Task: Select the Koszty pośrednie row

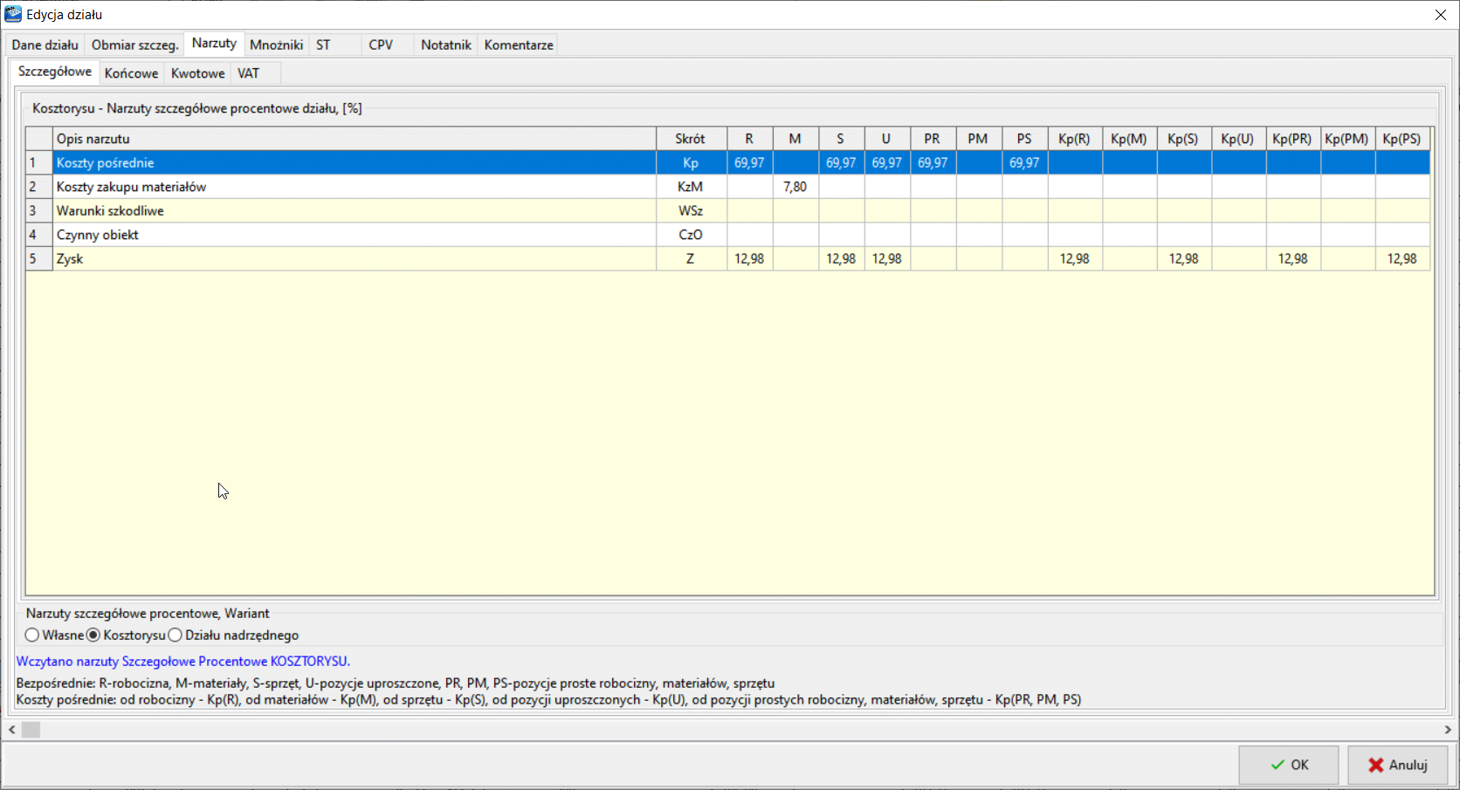Action: [x=728, y=162]
